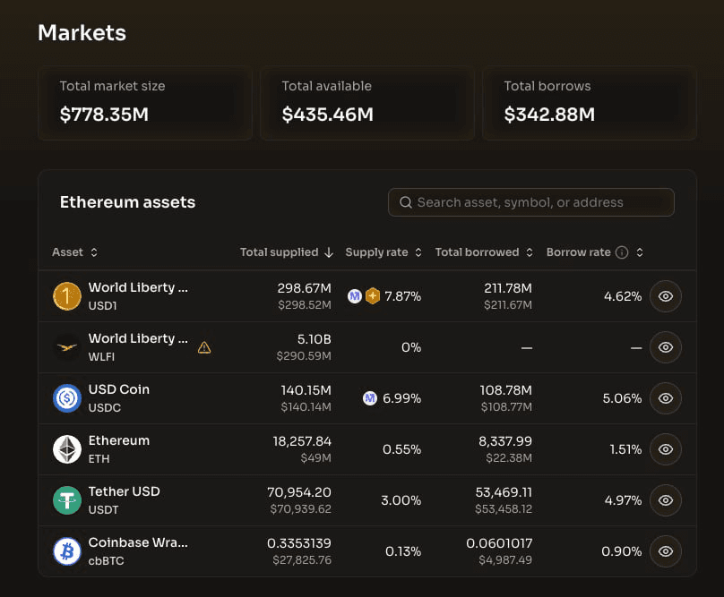The image size is (724, 597).
Task: Click the $290.59M WLFI supplied USD value
Action: (304, 355)
